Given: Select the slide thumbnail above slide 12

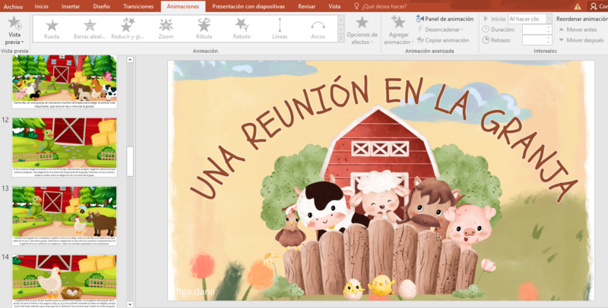Looking at the screenshot, I should coord(65,82).
